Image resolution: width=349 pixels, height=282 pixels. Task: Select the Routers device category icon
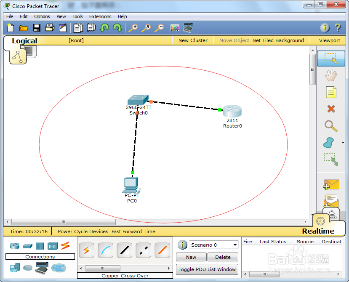[x=15, y=246]
